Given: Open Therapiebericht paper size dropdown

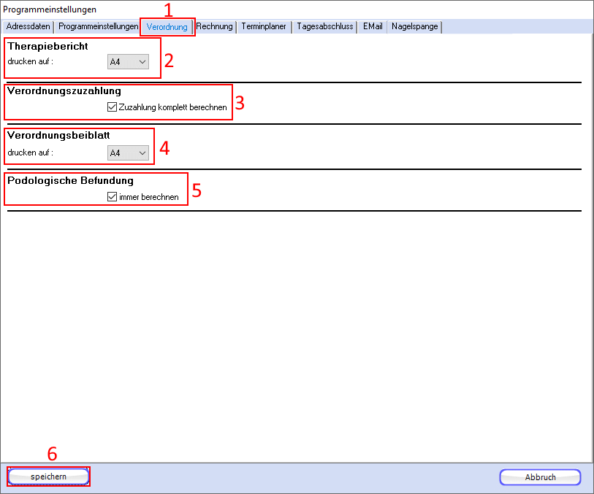Looking at the screenshot, I should point(128,62).
